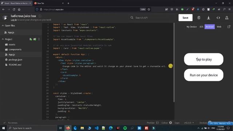
Task: Open preview in a popout window icon
Action: click(229, 27)
